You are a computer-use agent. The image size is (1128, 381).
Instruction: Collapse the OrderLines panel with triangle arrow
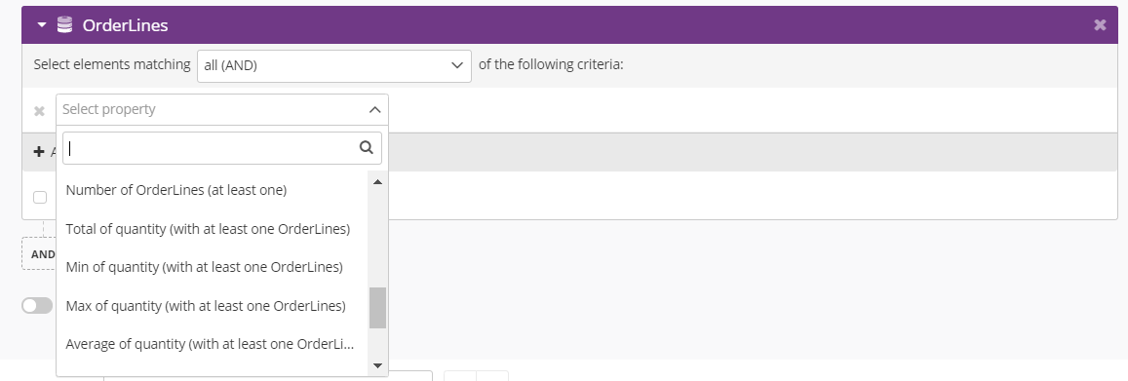(42, 25)
